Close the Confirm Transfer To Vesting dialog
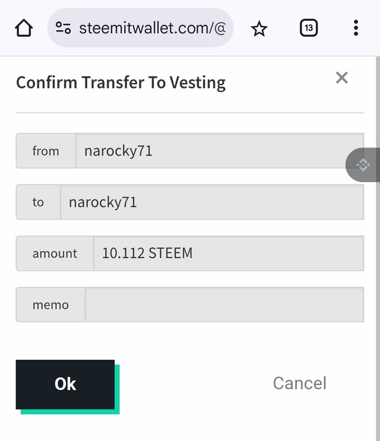Screen dimensions: 380x441 pos(342,78)
